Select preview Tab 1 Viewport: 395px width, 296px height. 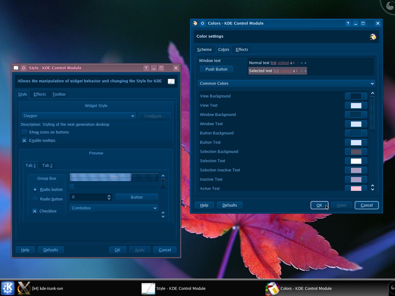click(x=31, y=165)
